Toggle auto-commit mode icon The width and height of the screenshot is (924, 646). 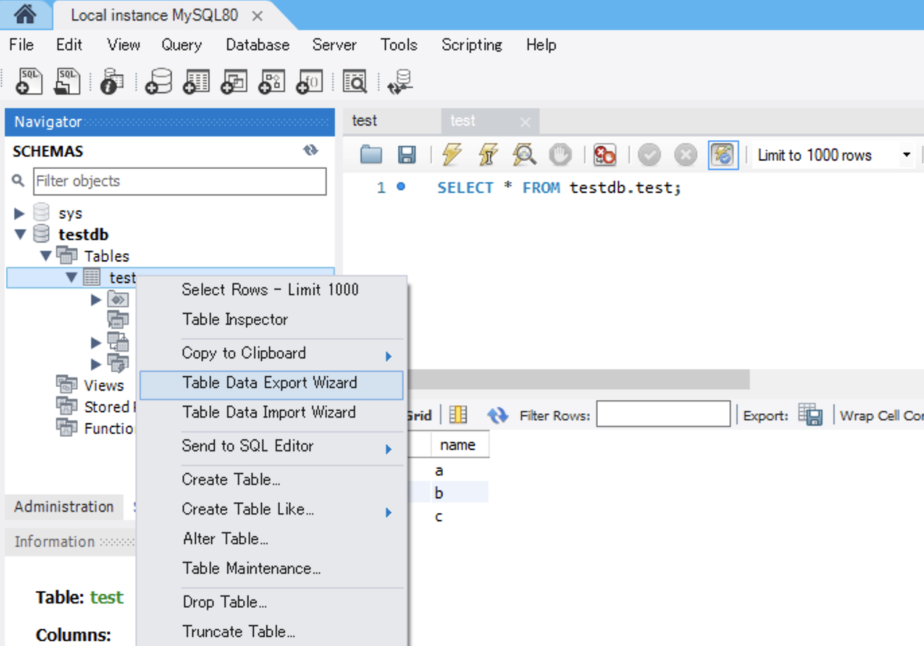point(723,154)
